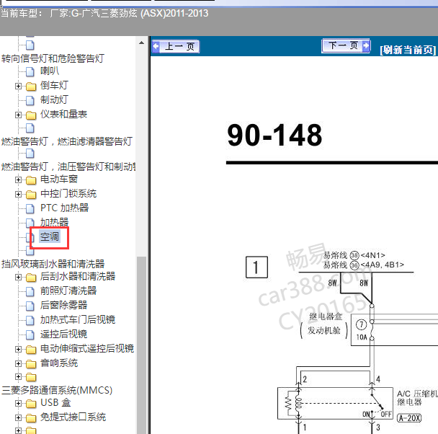Image resolution: width=438 pixels, height=434 pixels.
Task: Select the 喇叭 tree item
Action: (x=50, y=71)
